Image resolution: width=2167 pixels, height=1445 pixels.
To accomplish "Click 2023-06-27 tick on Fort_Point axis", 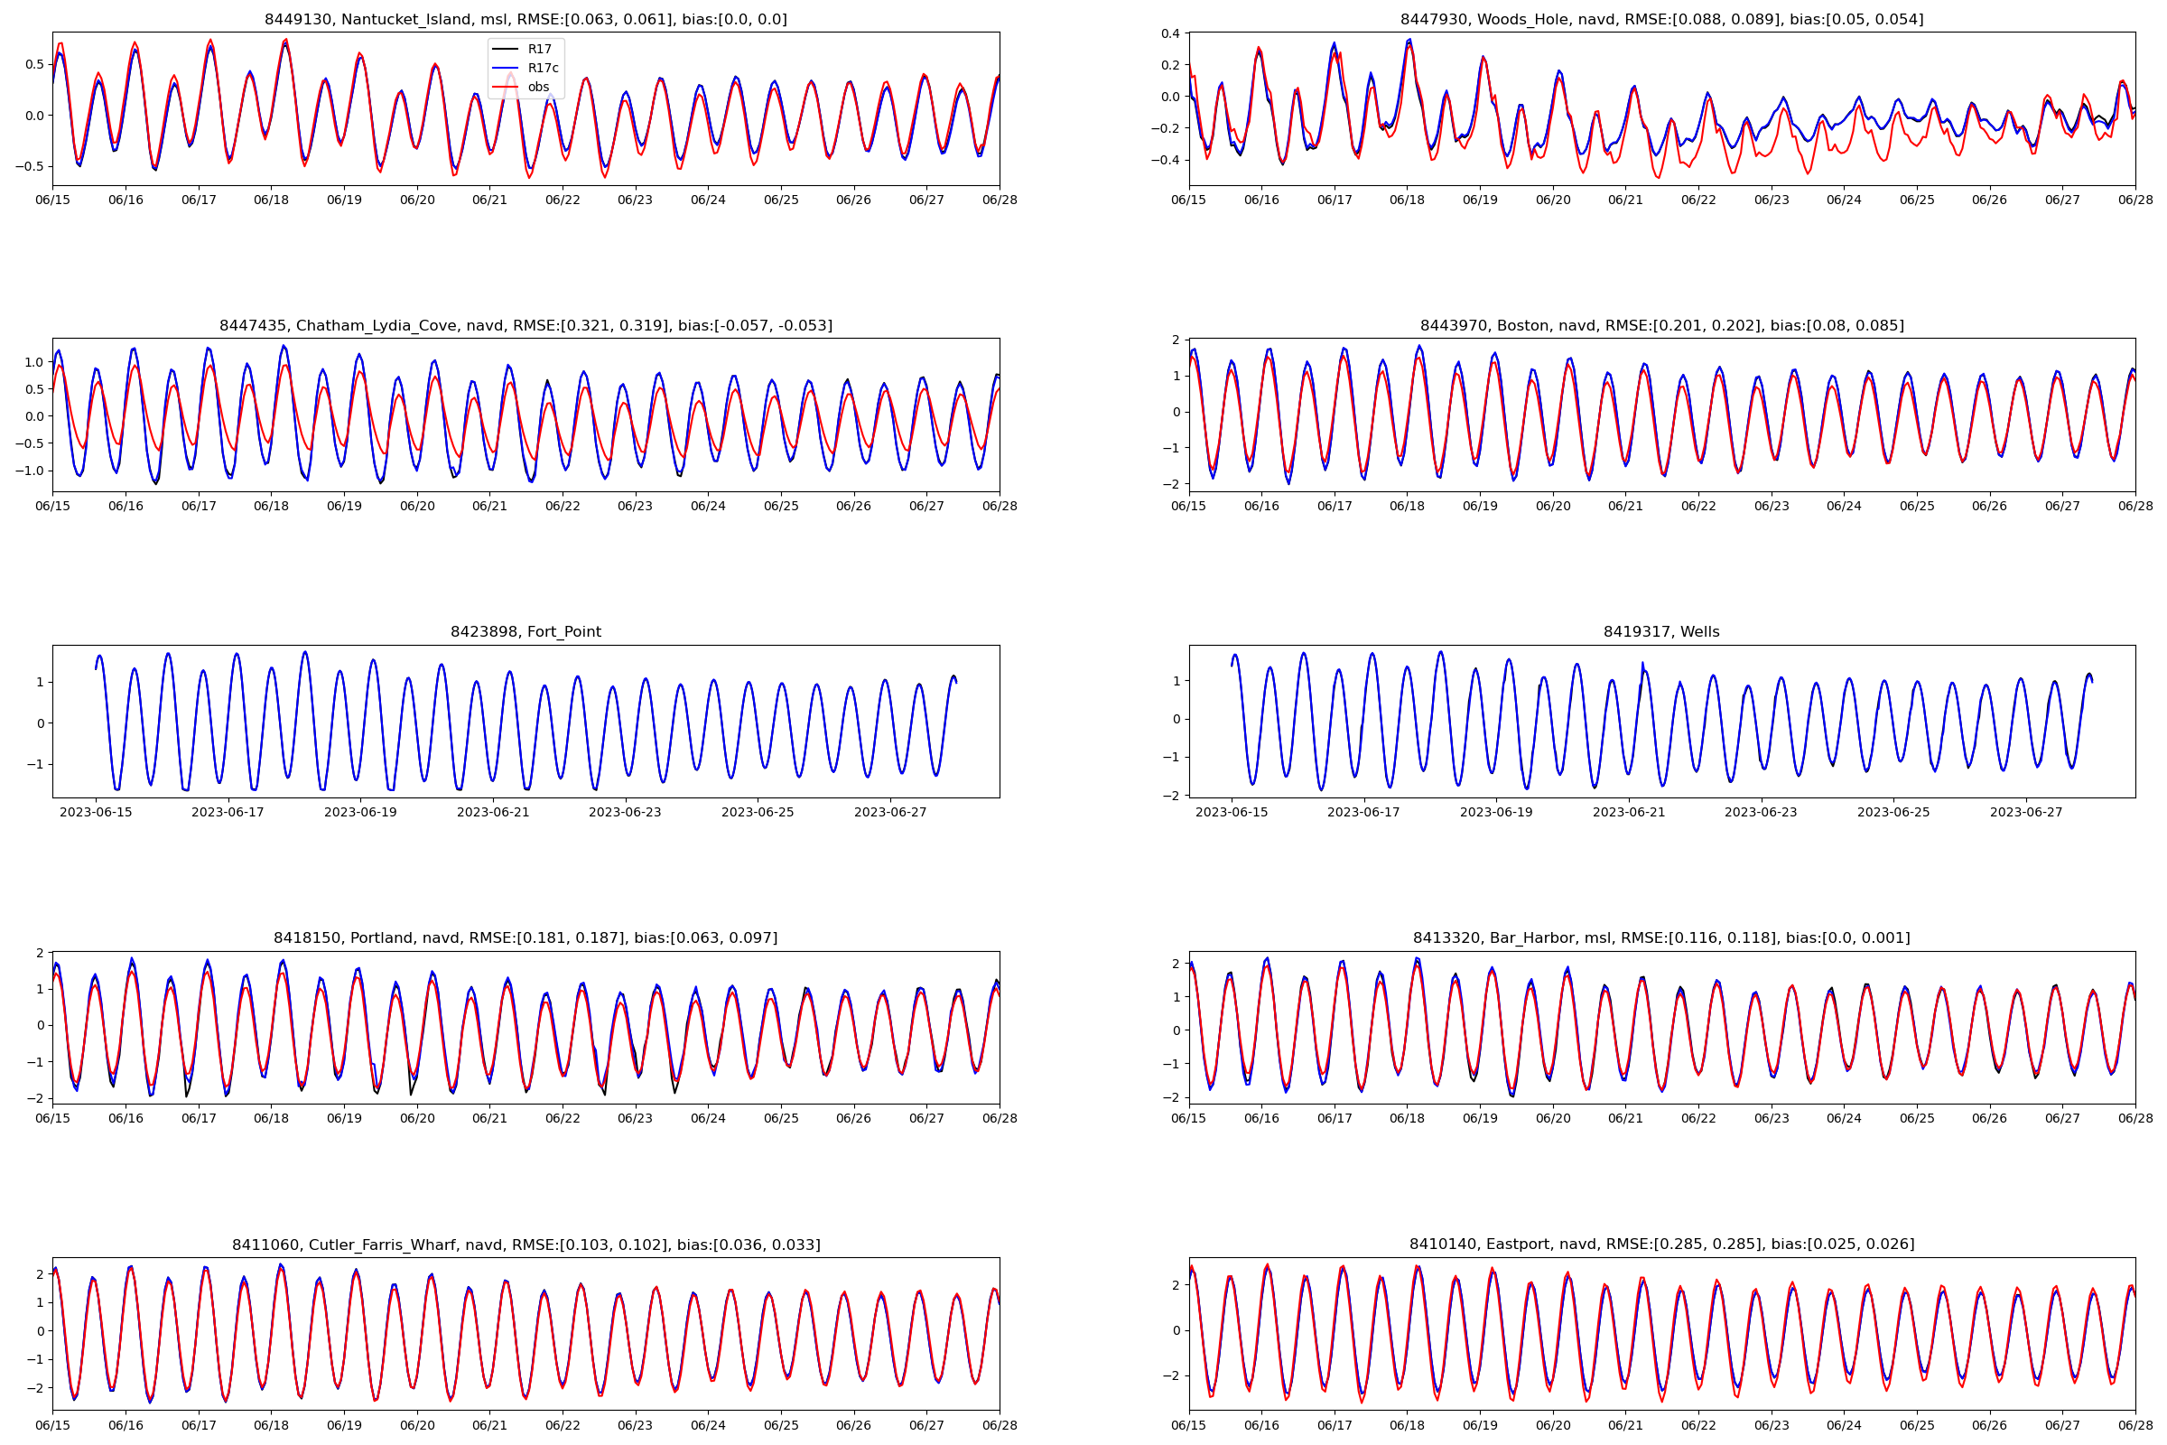I will click(x=890, y=812).
